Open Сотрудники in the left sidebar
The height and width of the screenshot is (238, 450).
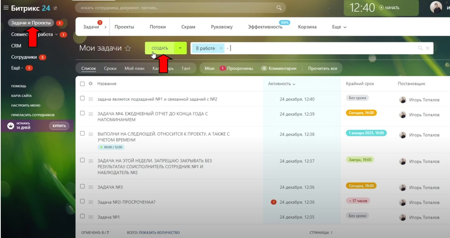(24, 57)
